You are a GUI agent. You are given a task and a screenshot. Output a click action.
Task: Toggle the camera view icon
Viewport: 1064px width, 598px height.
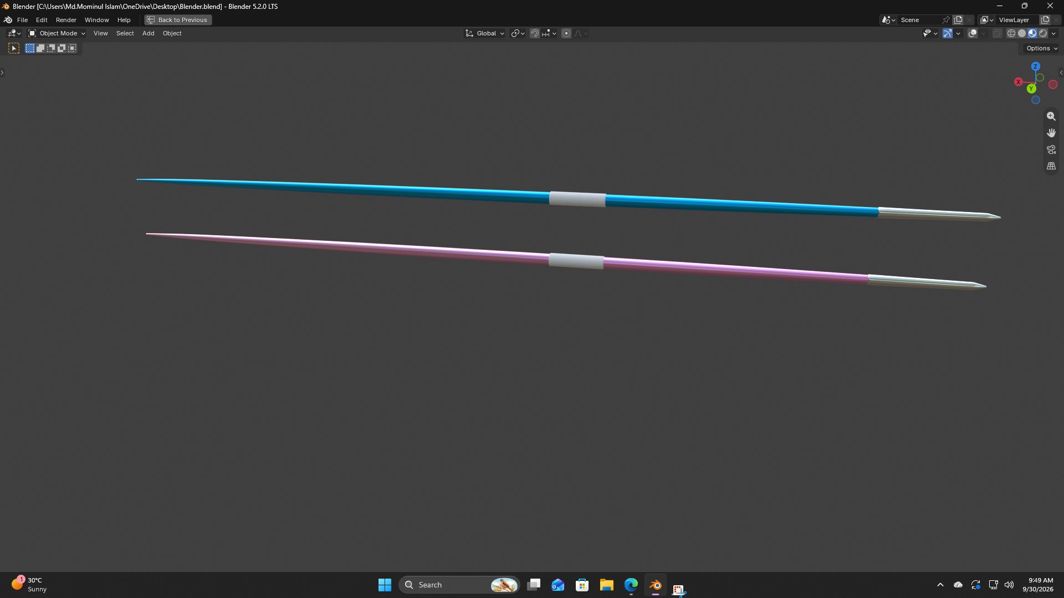coord(1051,149)
